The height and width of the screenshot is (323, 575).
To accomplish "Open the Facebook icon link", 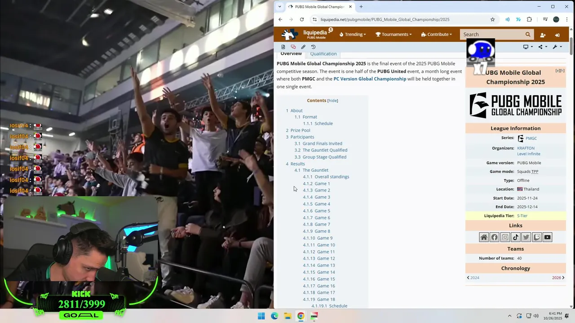I will (495, 237).
